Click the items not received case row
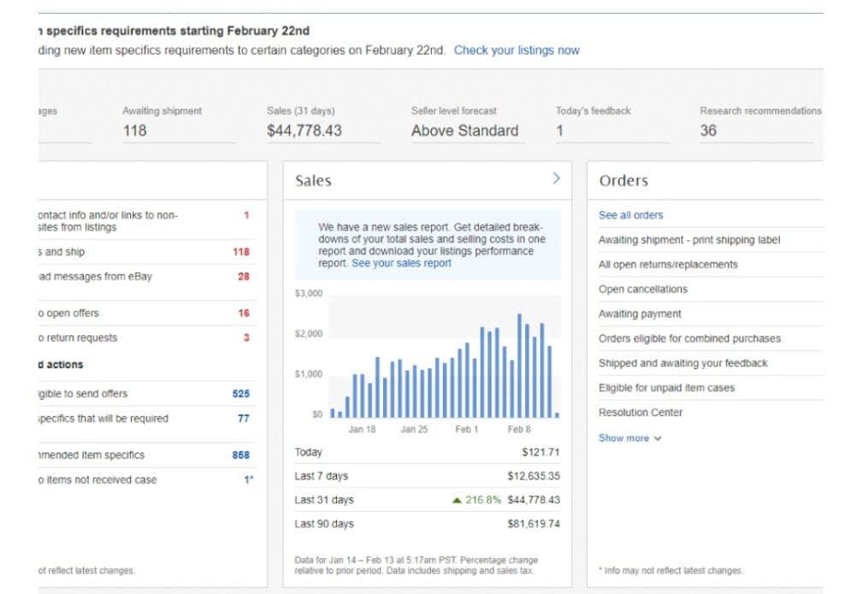862x594 pixels. click(x=146, y=479)
